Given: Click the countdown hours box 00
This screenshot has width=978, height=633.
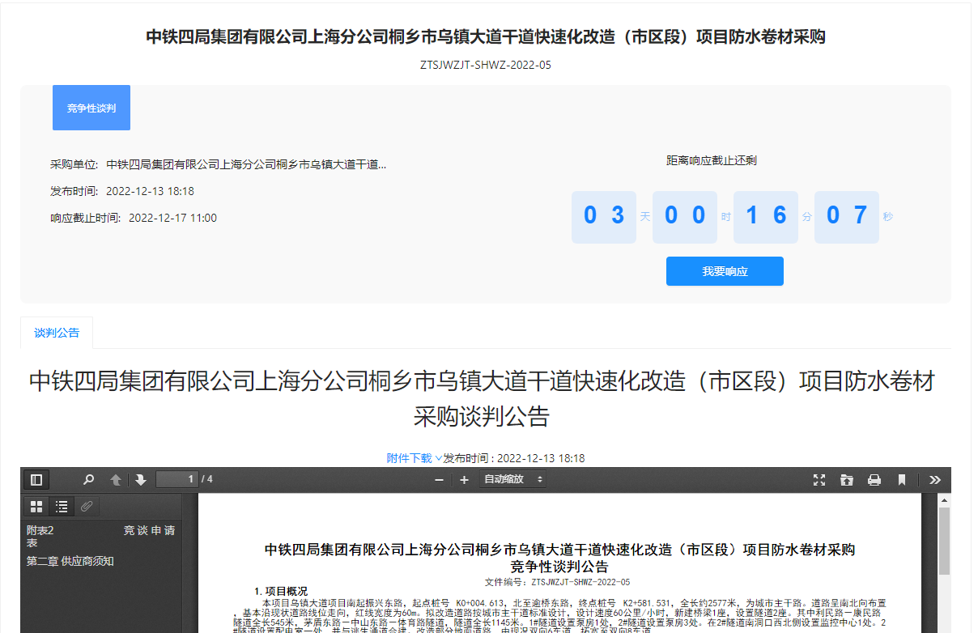Looking at the screenshot, I should [685, 217].
